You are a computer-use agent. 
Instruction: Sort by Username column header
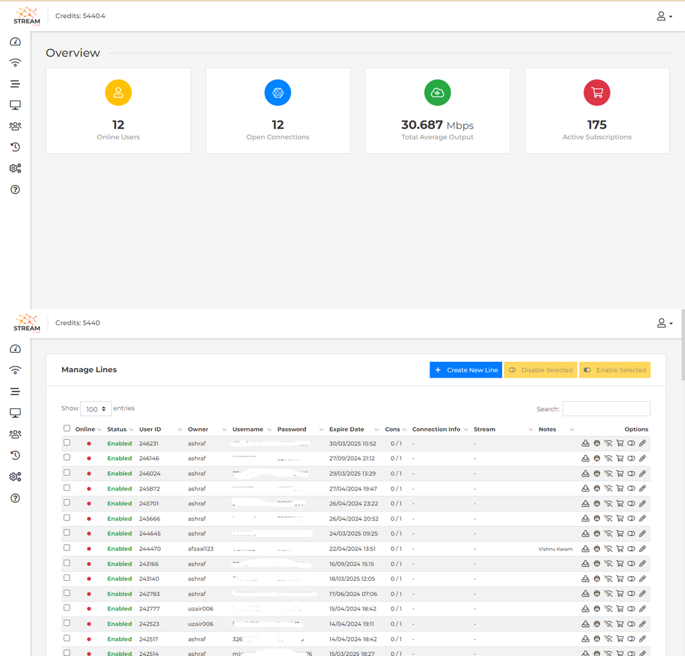(x=251, y=430)
